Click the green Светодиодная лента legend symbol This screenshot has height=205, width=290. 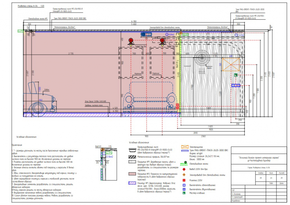tap(184, 163)
